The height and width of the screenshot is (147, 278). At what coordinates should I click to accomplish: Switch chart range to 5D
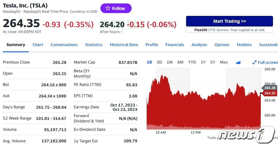(x=159, y=62)
